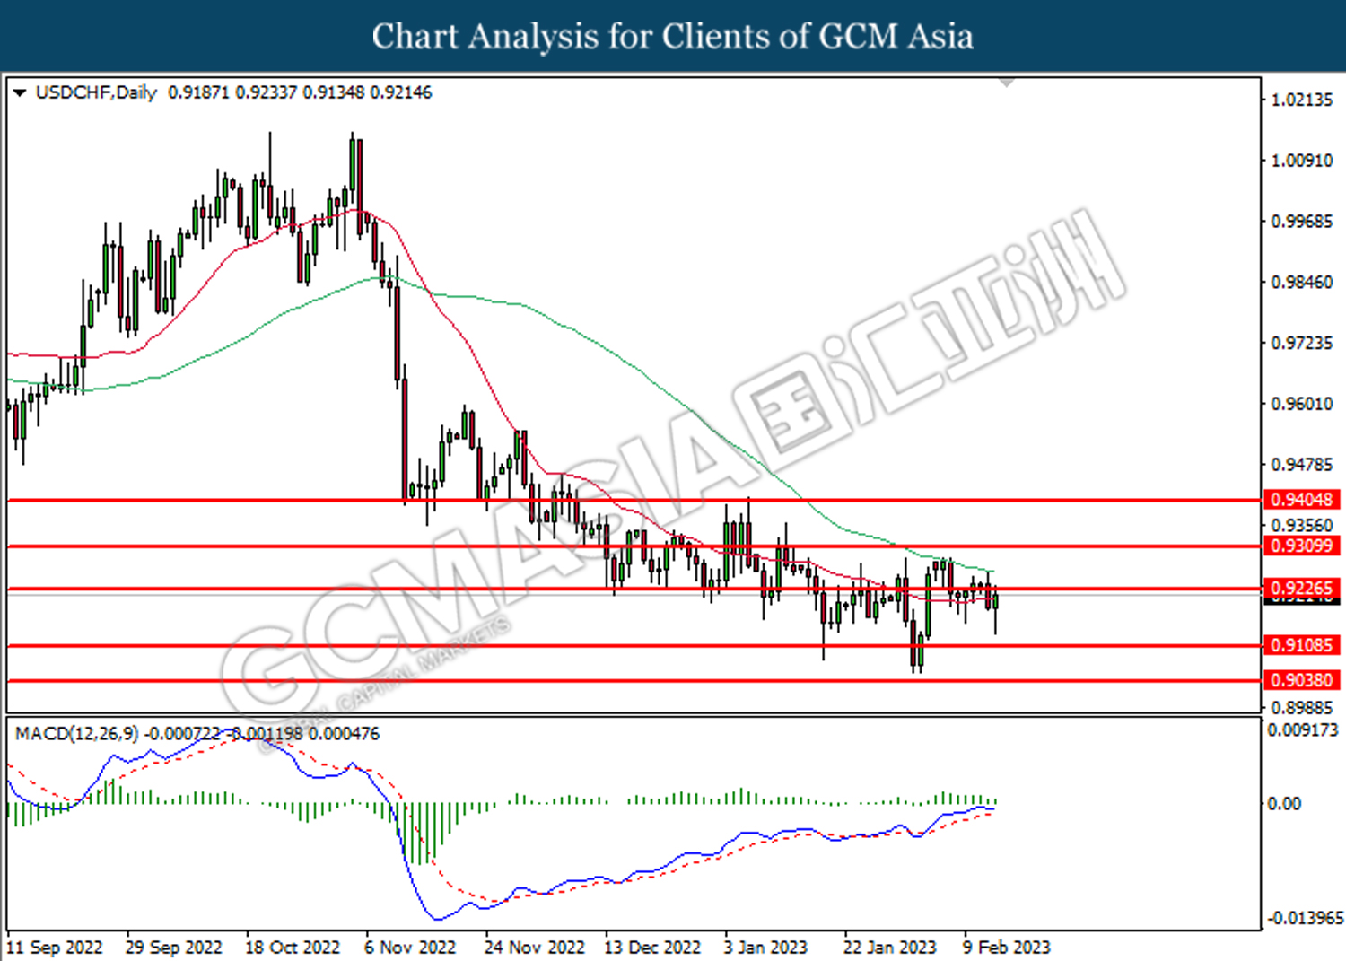Click the 29 Sep 2022 date label
The width and height of the screenshot is (1346, 961).
(x=174, y=948)
